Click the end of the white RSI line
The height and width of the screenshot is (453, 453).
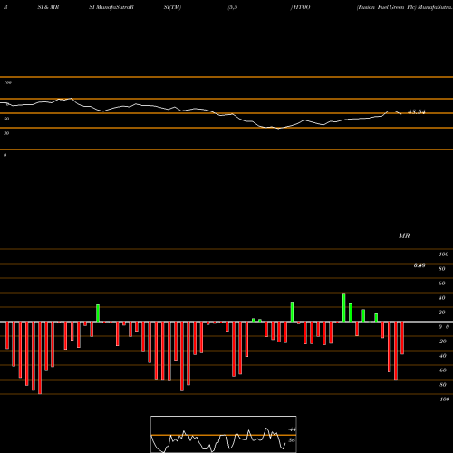[401, 114]
